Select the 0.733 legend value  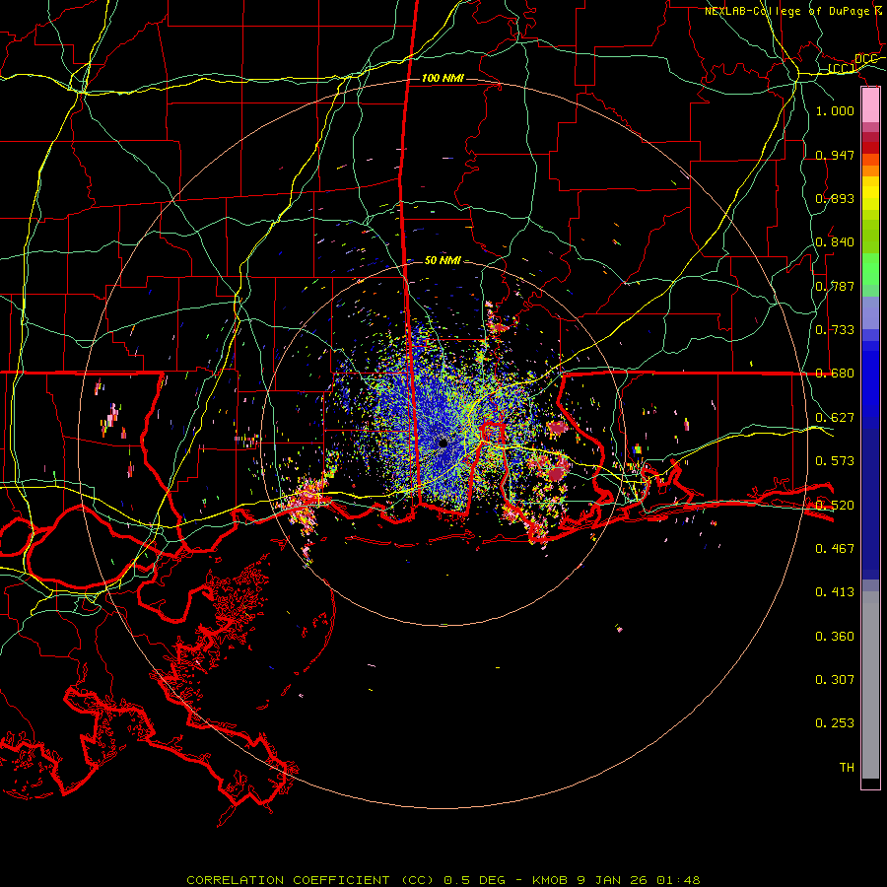(835, 330)
